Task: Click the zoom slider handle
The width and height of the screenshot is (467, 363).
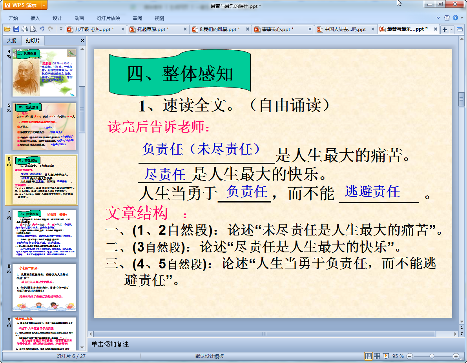Action: coord(432,356)
